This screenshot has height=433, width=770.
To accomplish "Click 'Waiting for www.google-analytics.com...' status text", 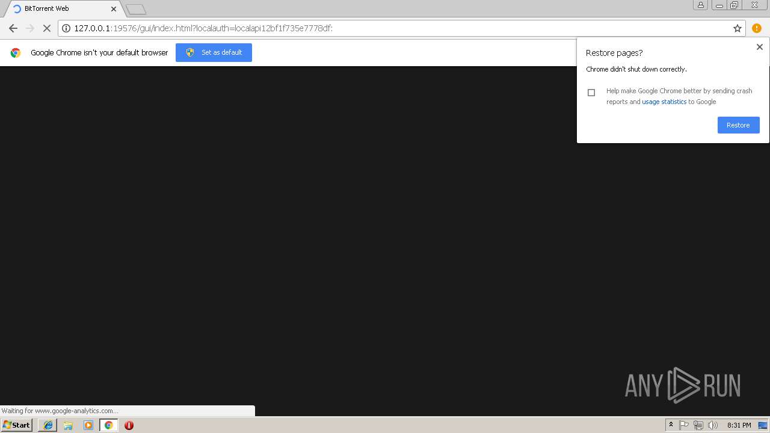I will coord(60,411).
